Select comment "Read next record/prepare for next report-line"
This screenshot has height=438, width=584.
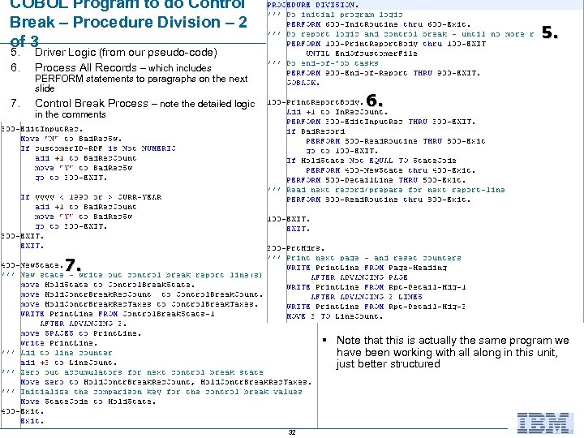[396, 190]
